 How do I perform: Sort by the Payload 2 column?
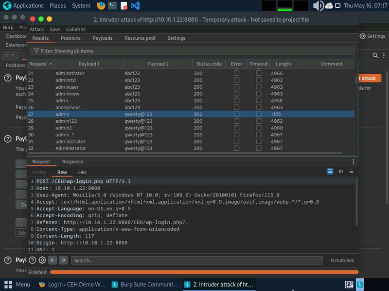pyautogui.click(x=158, y=64)
